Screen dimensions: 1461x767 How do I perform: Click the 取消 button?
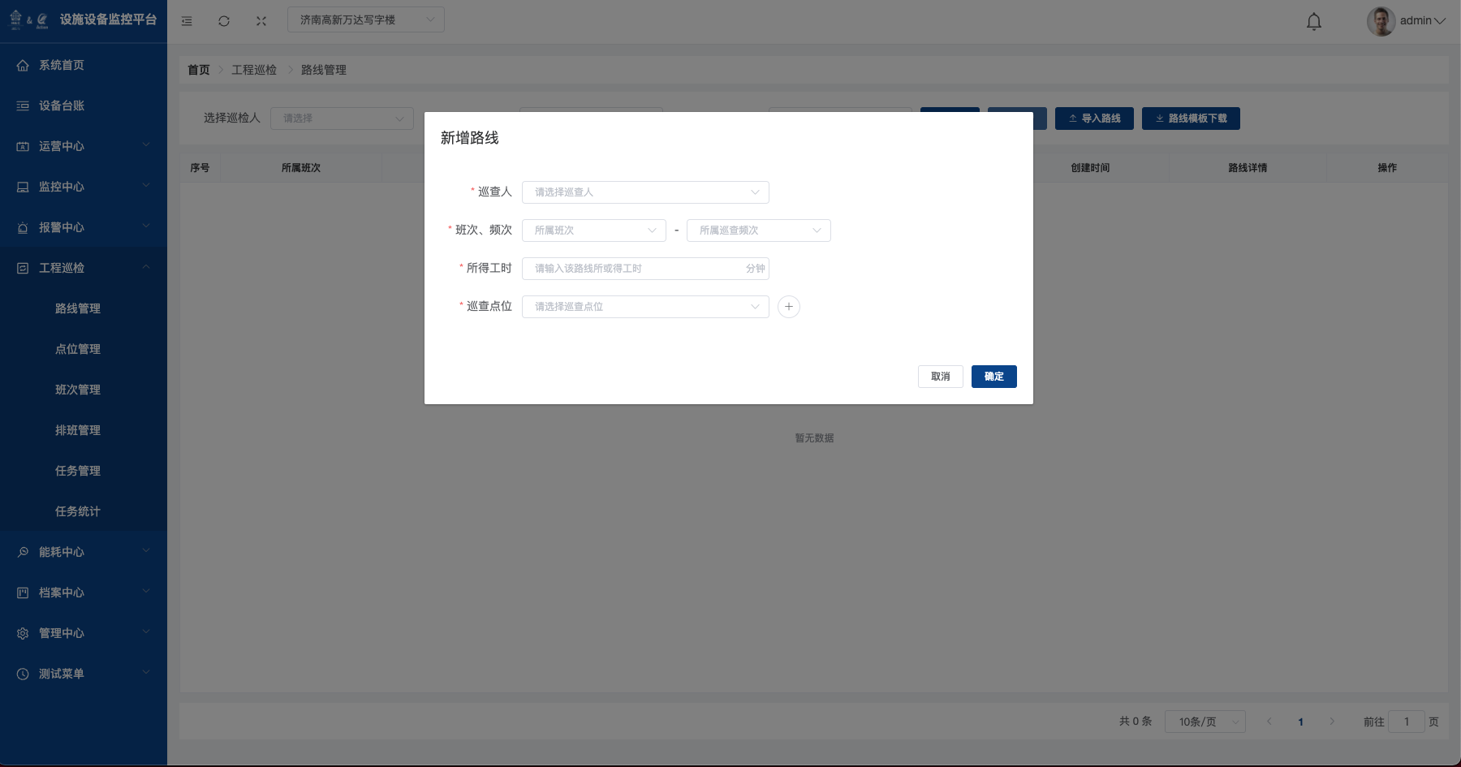tap(940, 377)
